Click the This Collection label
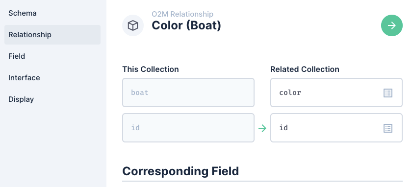This screenshot has width=412, height=187. tap(150, 69)
